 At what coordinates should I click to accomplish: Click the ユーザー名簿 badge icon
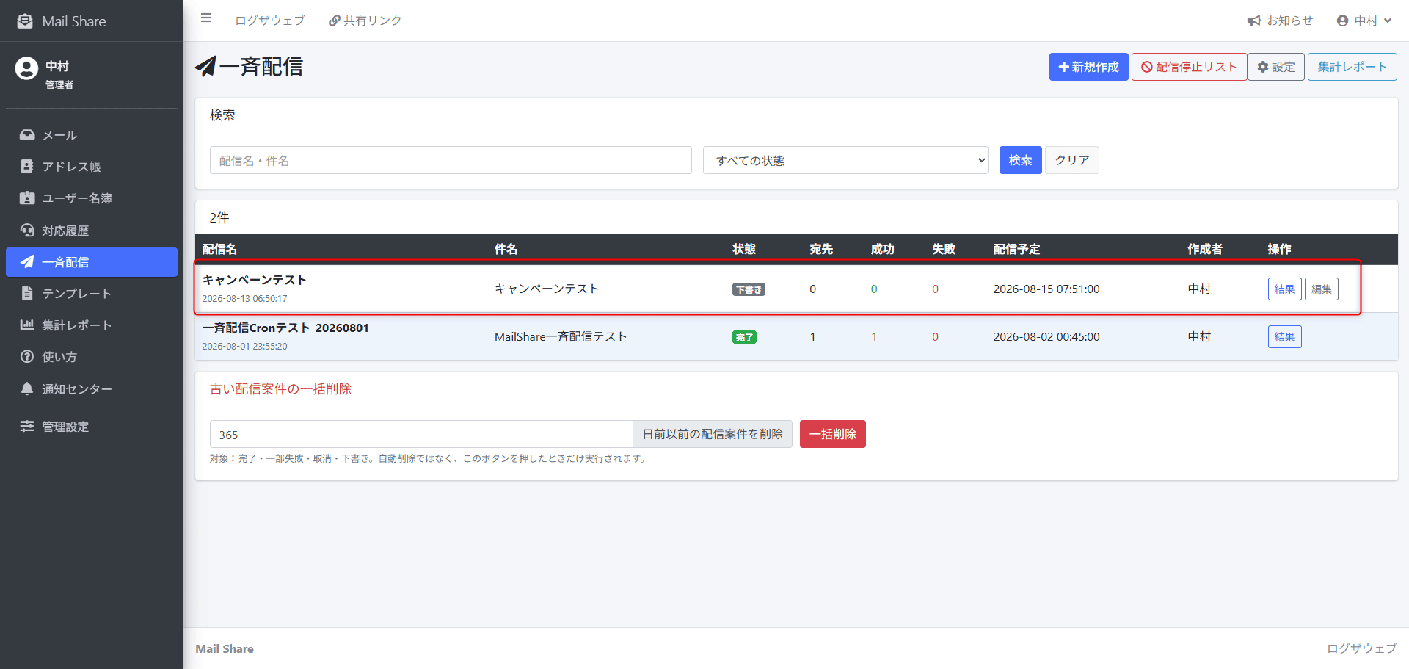27,198
